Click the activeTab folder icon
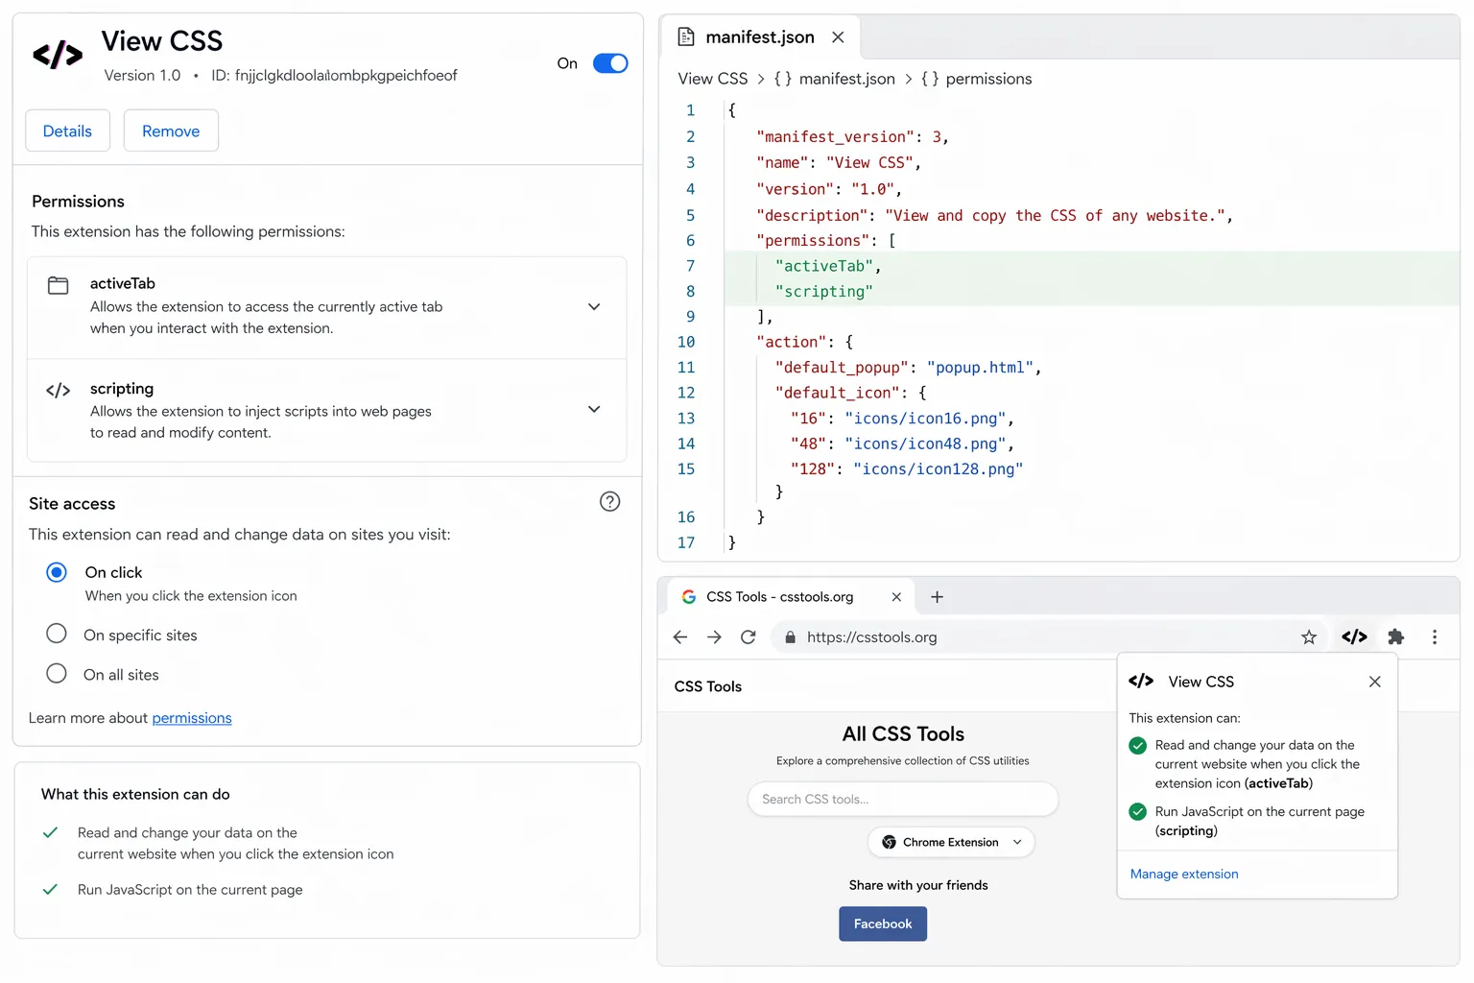This screenshot has height=983, width=1474. coord(59,285)
